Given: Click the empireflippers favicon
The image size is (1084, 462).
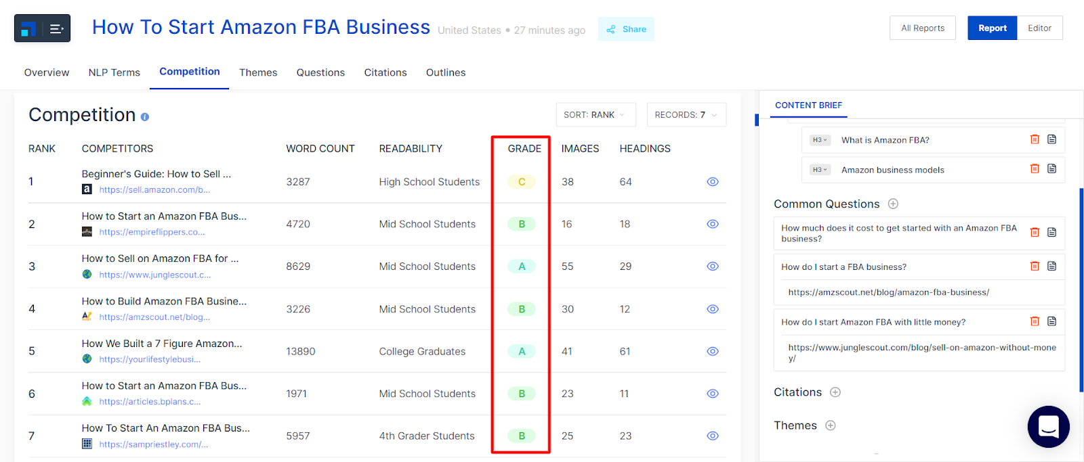Looking at the screenshot, I should [87, 232].
